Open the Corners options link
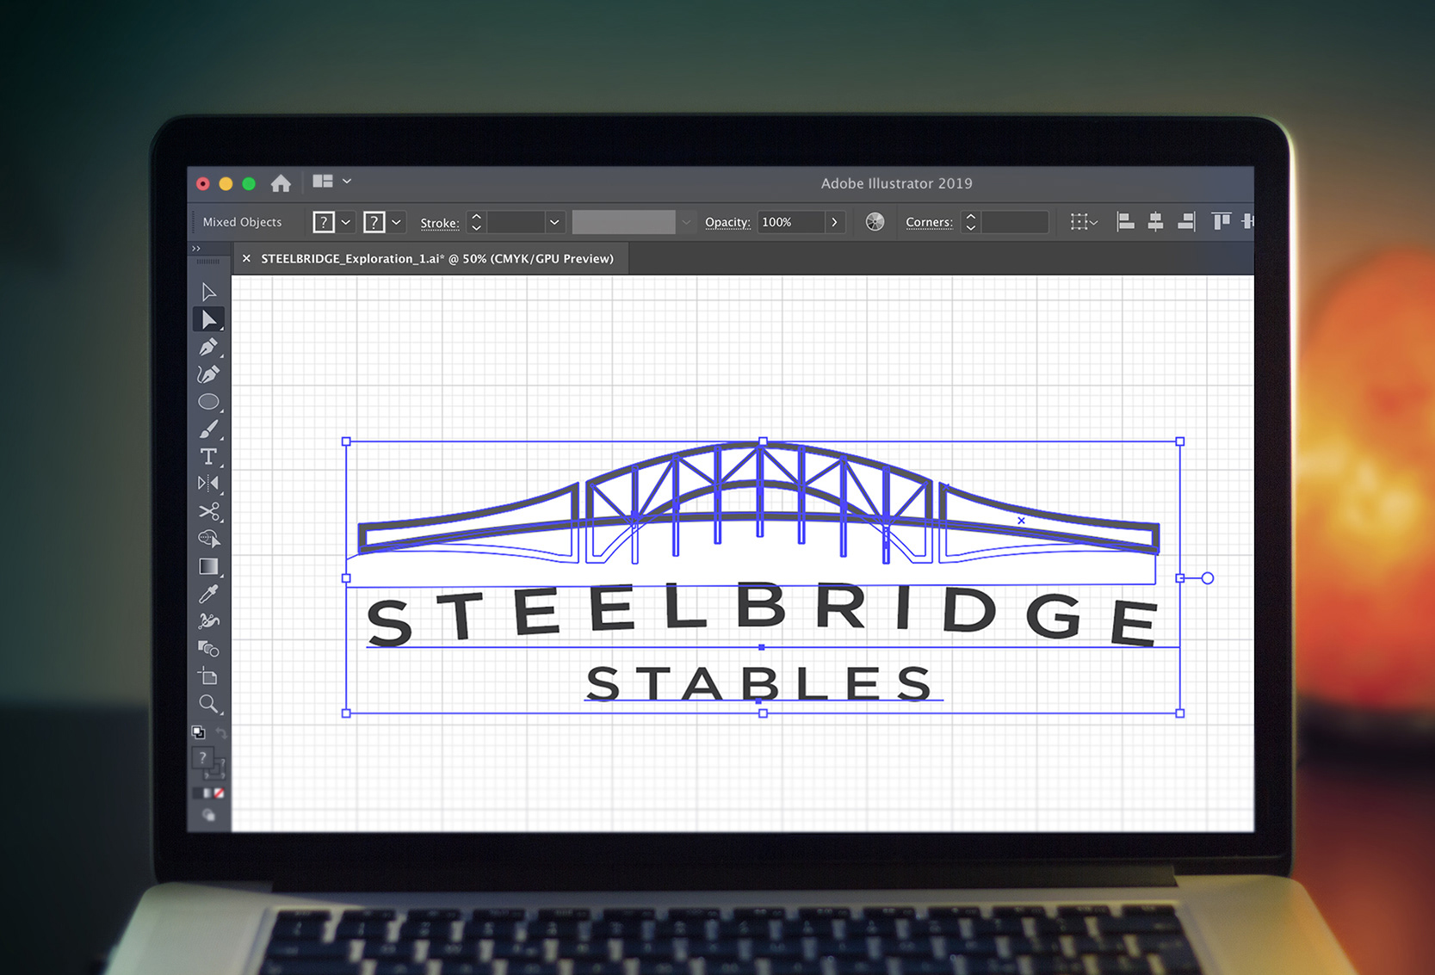Screen dimensions: 1435x975 pos(929,222)
